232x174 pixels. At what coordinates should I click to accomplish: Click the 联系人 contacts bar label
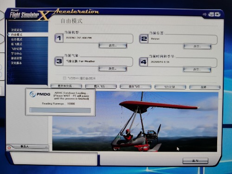click(25, 146)
